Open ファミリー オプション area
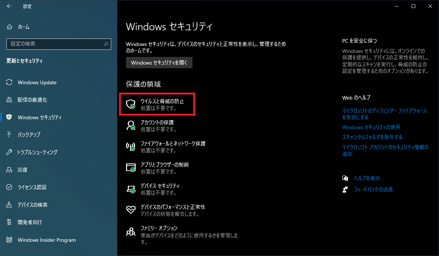 tap(182, 235)
